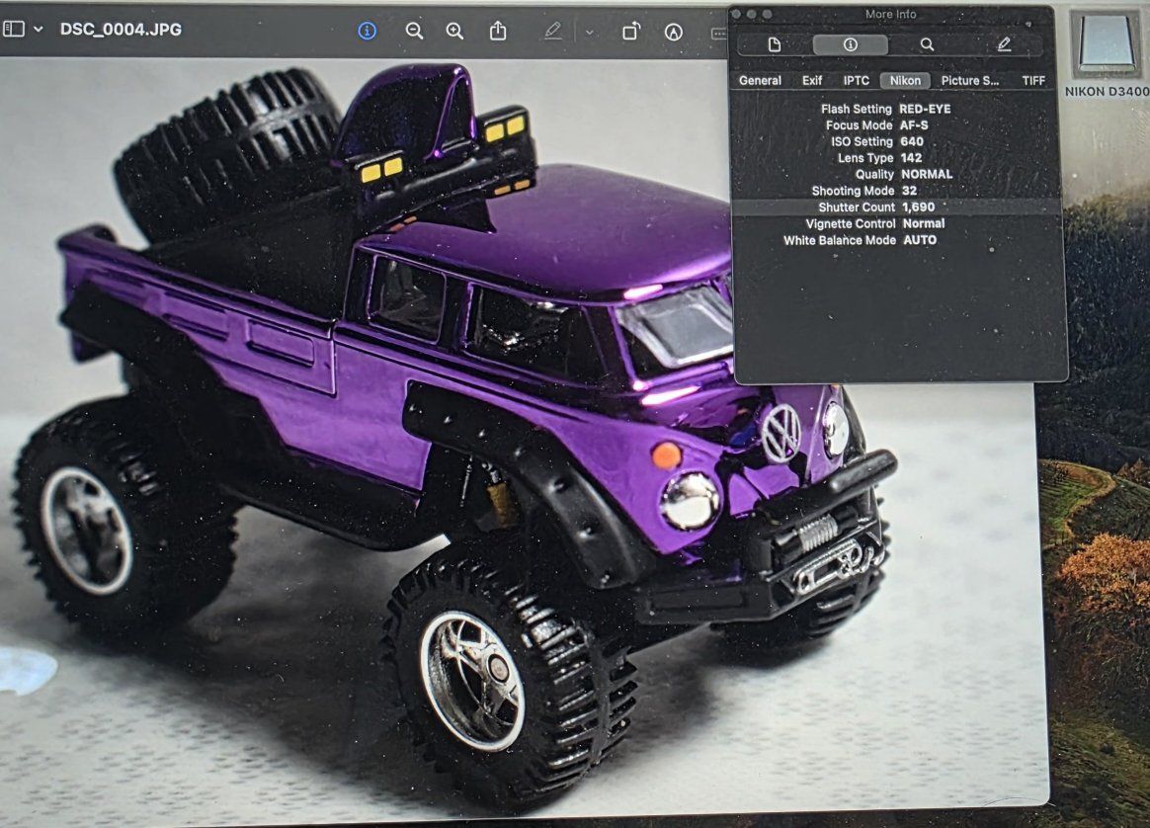Switch to the Picture Style tab
The image size is (1150, 828).
coord(969,81)
